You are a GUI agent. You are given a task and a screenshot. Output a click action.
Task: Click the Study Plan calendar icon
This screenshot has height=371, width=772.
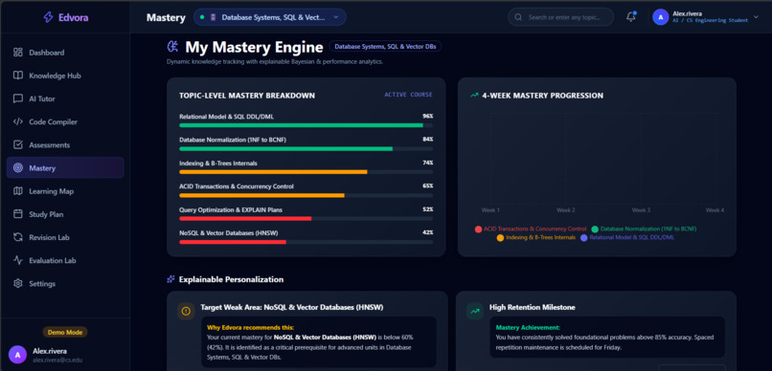click(x=18, y=214)
